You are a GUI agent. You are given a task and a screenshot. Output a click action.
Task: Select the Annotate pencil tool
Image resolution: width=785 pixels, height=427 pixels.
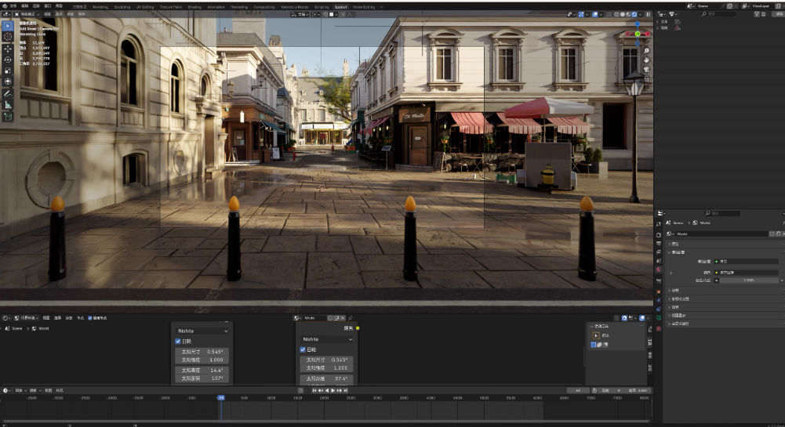[x=8, y=93]
